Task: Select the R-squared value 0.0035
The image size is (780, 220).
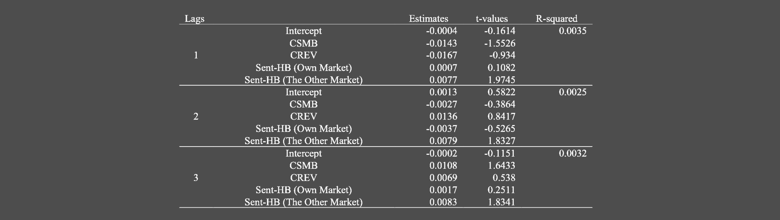Action: 572,31
